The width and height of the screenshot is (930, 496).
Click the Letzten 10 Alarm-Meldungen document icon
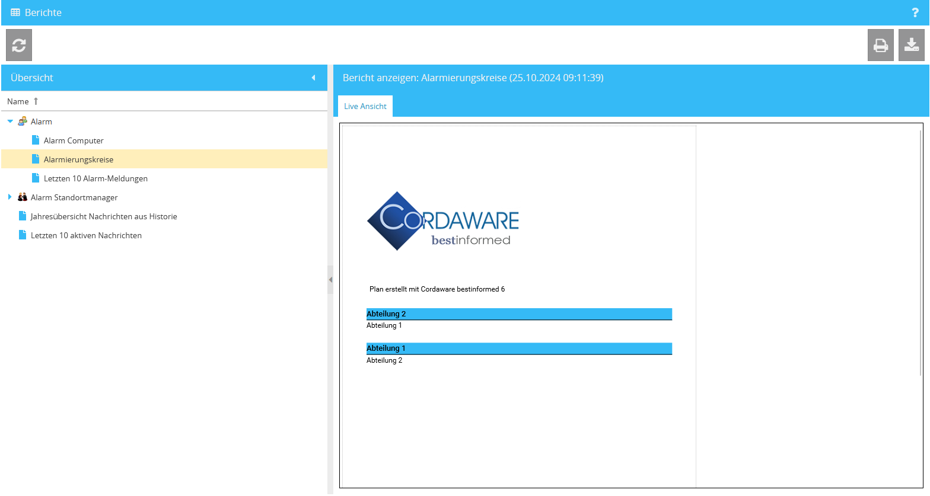(36, 178)
